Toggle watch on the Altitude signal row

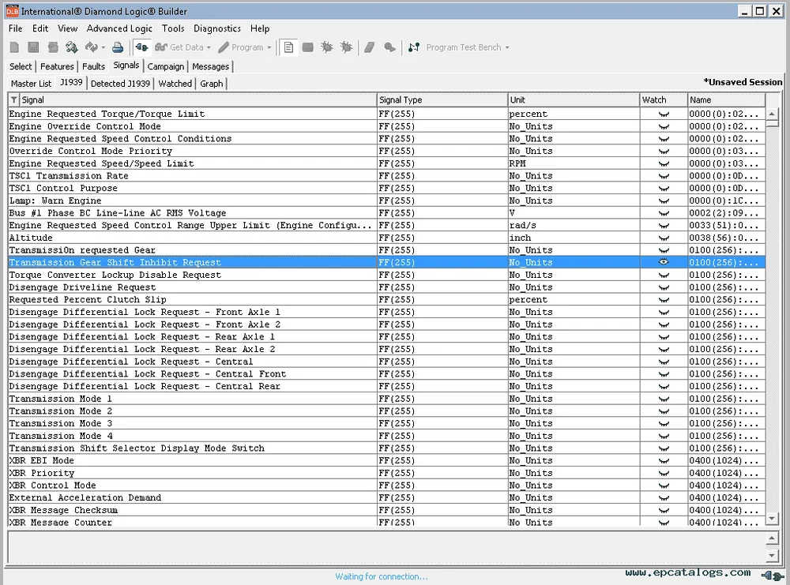pyautogui.click(x=663, y=237)
